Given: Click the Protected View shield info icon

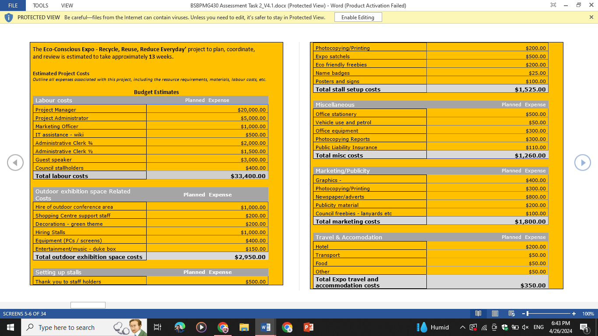Looking at the screenshot, I should coord(7,17).
